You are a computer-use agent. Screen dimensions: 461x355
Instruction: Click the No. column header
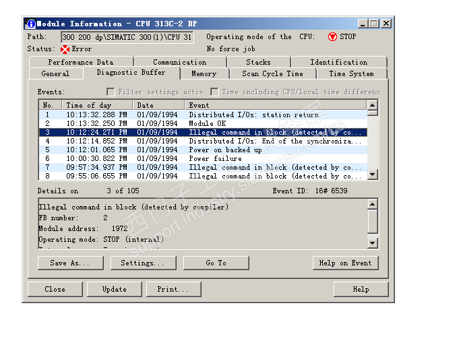click(x=51, y=105)
